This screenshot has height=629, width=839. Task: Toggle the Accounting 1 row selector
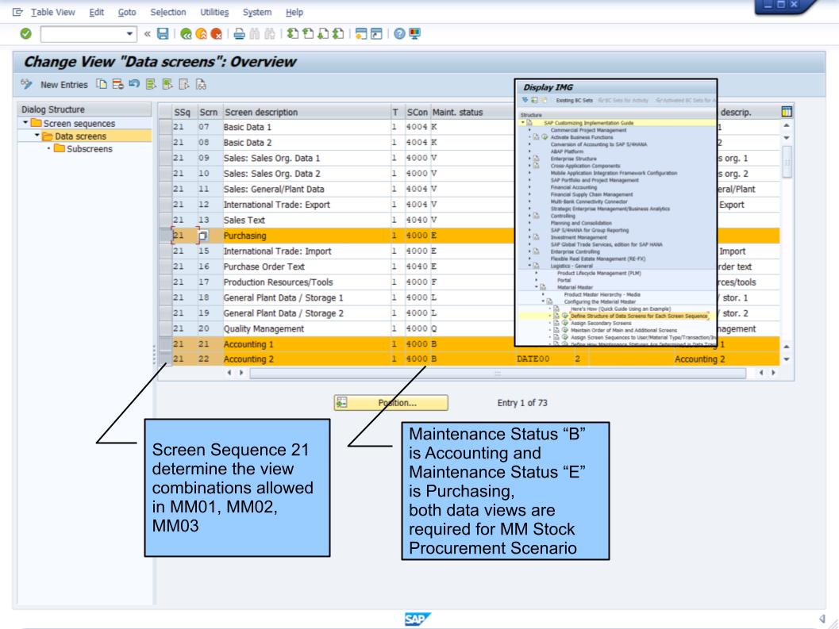[x=165, y=344]
